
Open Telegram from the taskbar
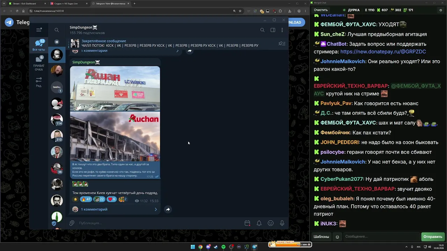[255, 247]
